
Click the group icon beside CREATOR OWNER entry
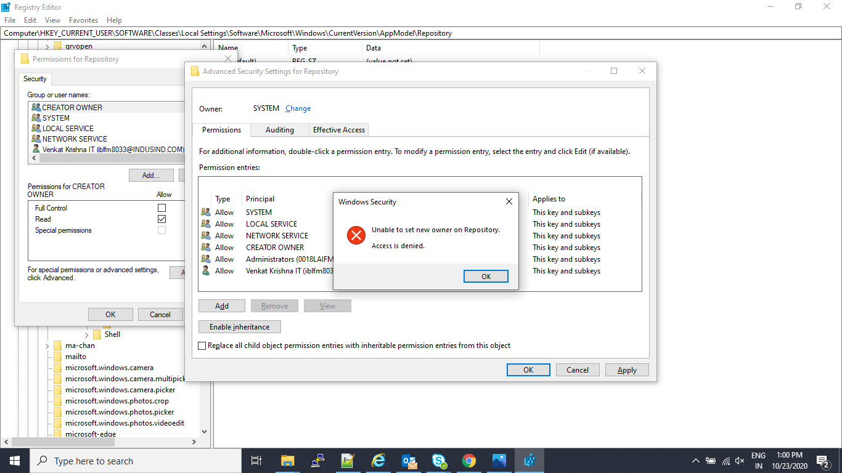pos(206,248)
